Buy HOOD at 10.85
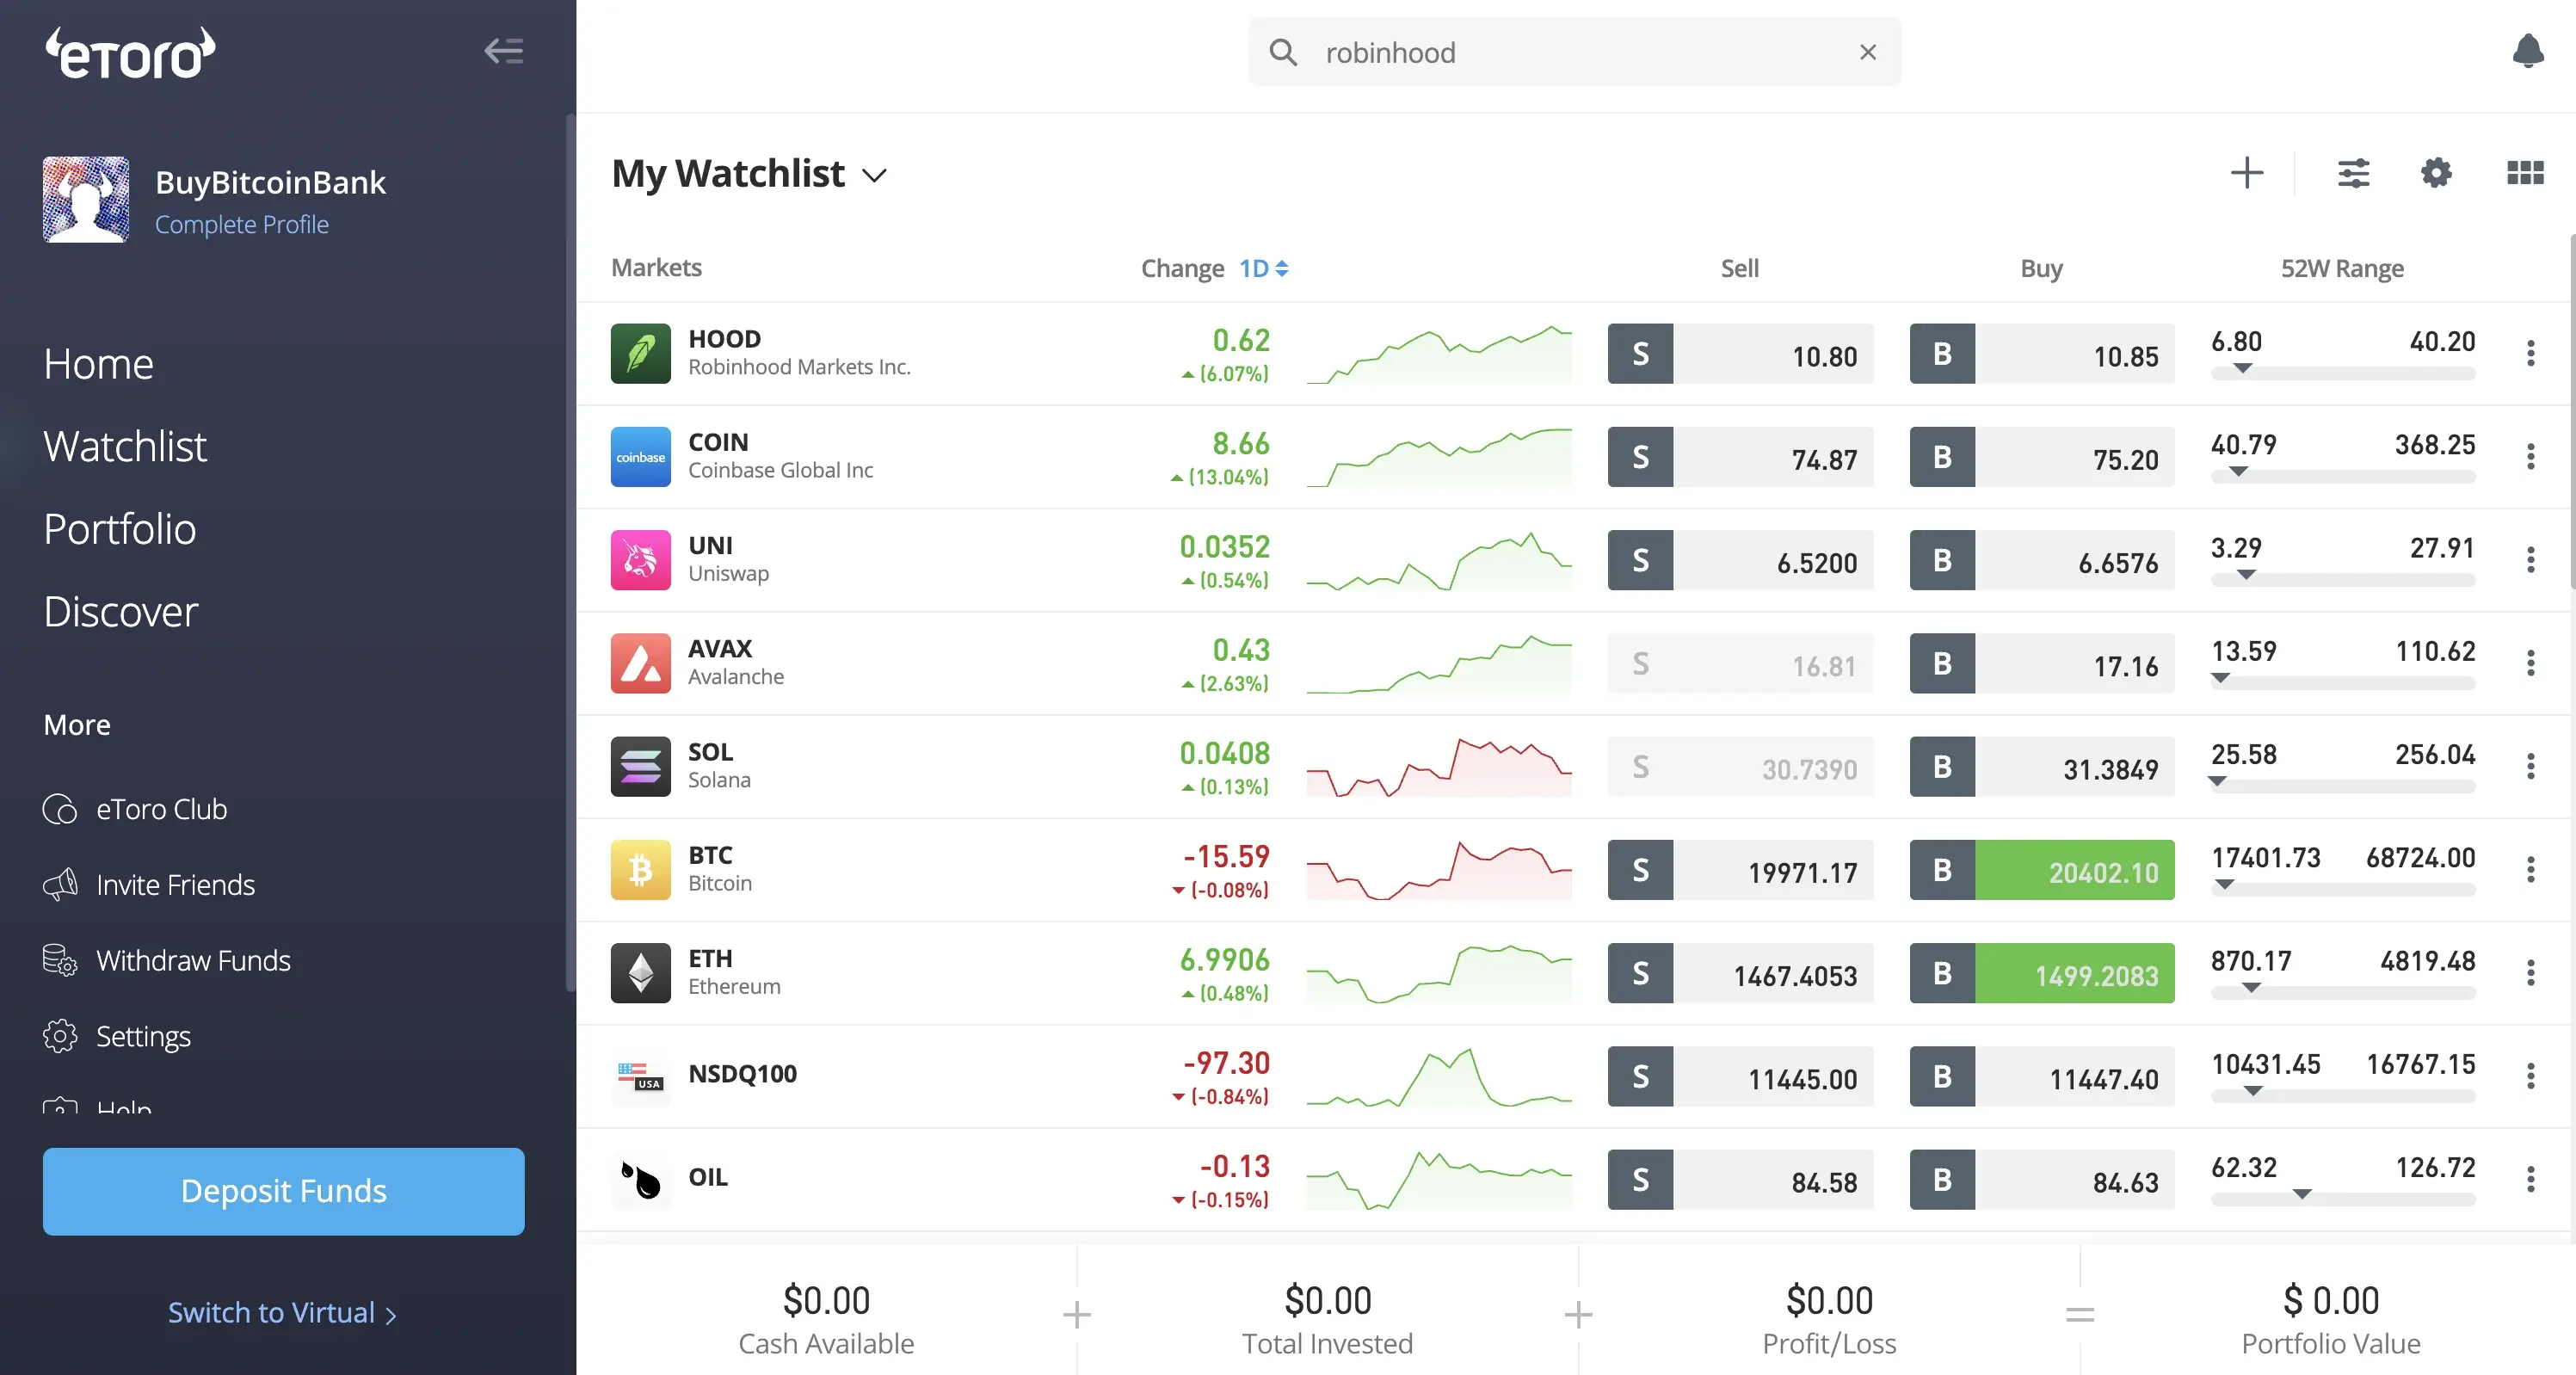2576x1375 pixels. (x=2041, y=353)
